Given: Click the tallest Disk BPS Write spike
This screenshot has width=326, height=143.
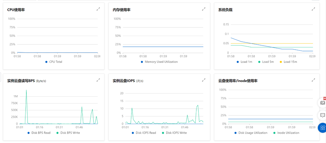Looking at the screenshot, I should click(x=26, y=90).
